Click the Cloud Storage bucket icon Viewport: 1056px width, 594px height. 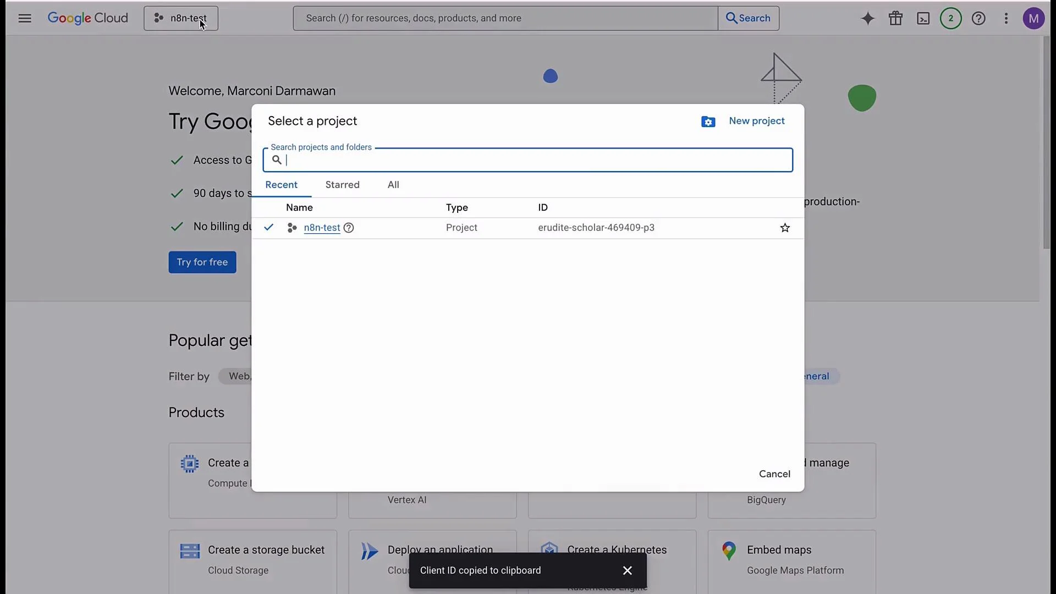(190, 551)
